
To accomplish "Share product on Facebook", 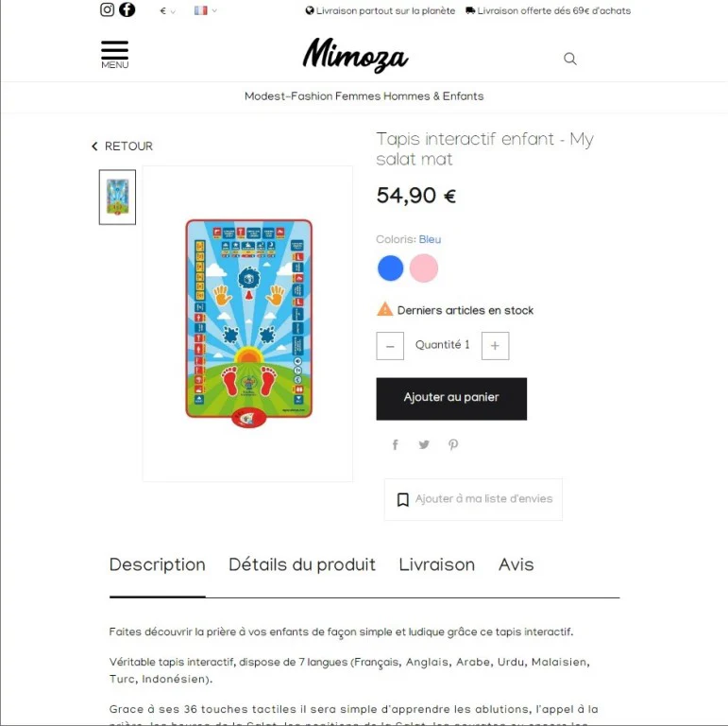I will [395, 445].
